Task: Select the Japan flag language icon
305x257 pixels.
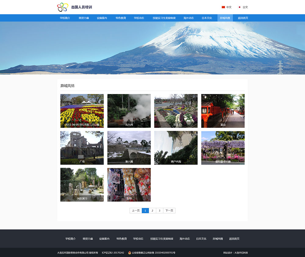Action: point(239,7)
